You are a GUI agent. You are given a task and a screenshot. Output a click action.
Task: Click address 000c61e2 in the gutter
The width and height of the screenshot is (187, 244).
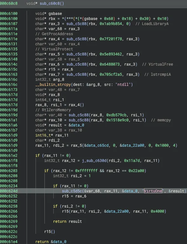[x=9, y=156]
